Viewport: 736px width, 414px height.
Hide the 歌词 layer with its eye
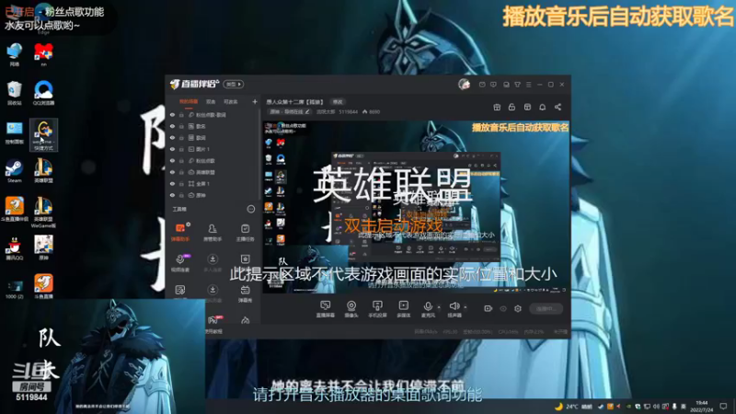[173, 137]
